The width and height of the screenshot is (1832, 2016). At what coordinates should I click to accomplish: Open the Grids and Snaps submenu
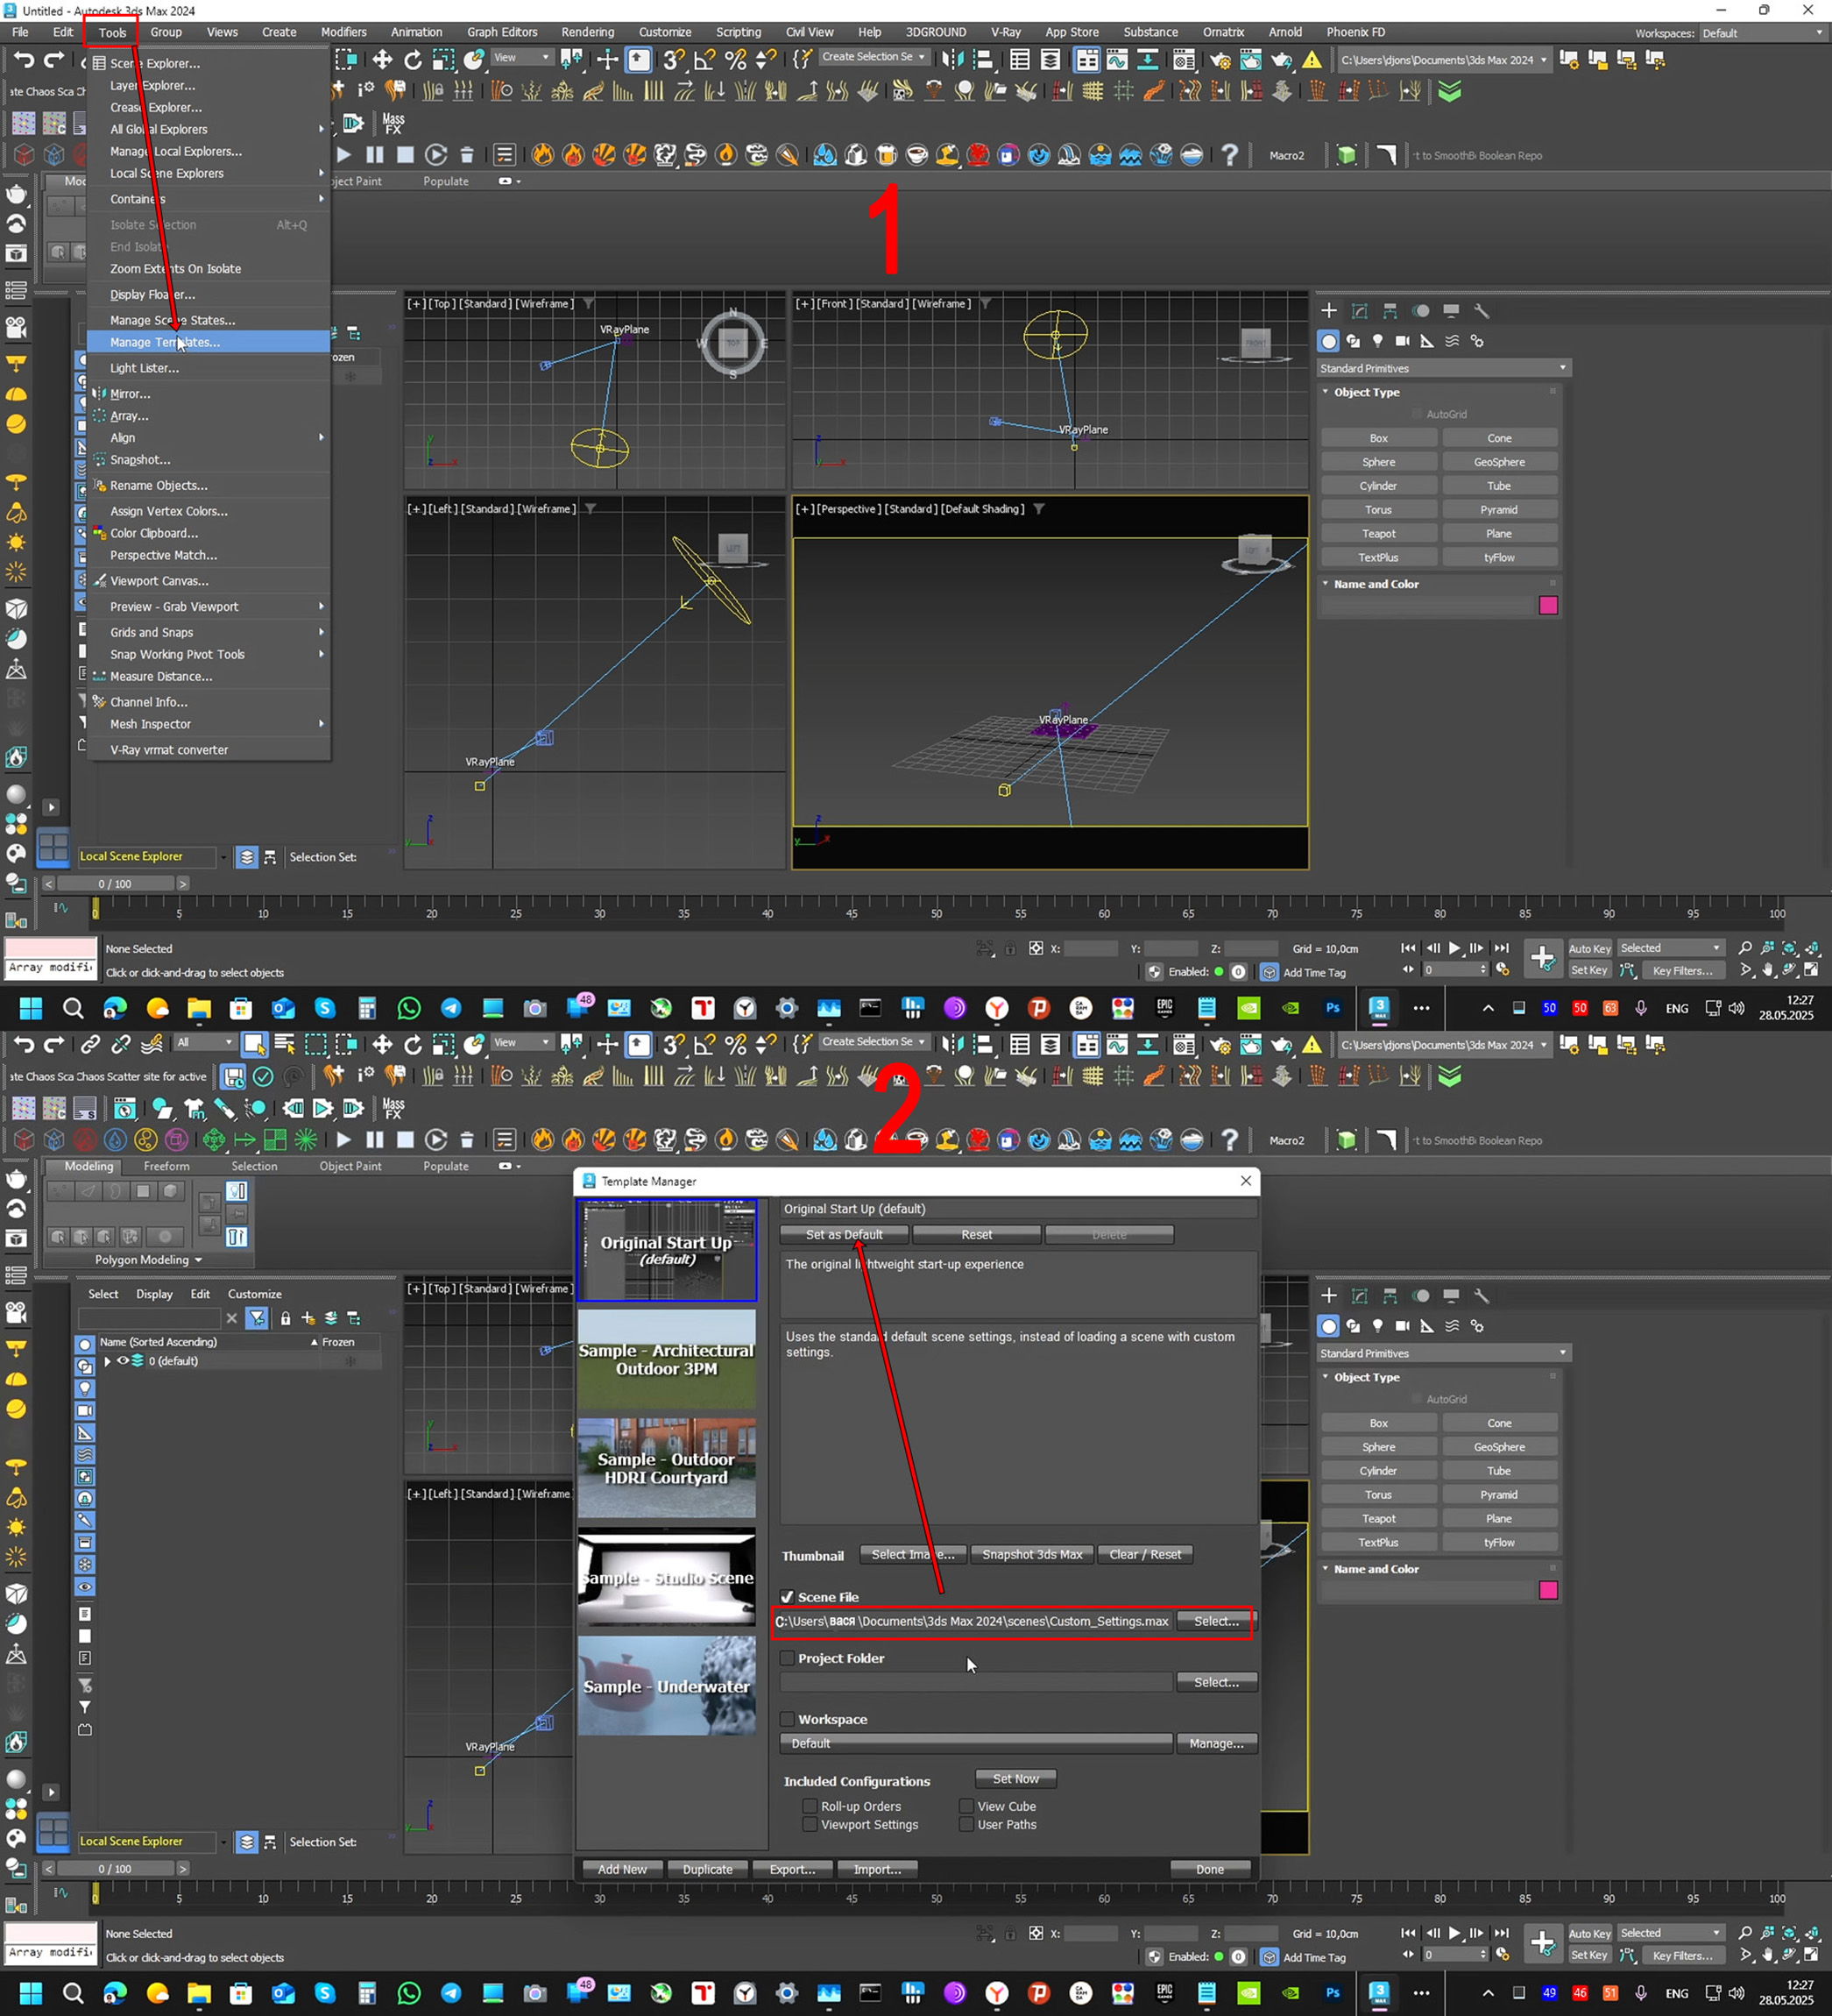coord(209,632)
